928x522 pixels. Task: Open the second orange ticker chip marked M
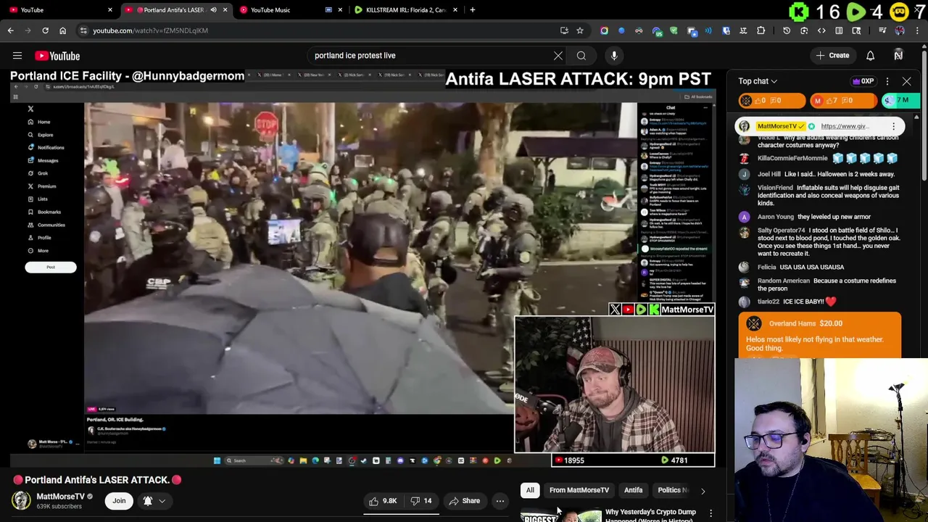(x=842, y=101)
